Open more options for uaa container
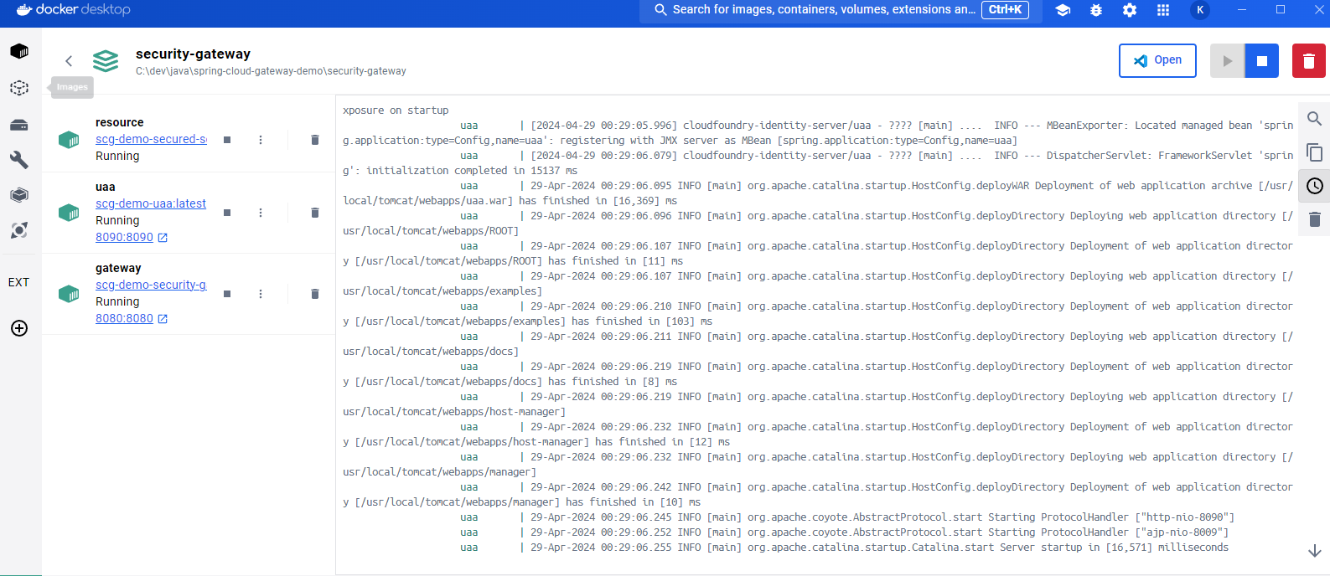The height and width of the screenshot is (576, 1330). click(x=261, y=213)
